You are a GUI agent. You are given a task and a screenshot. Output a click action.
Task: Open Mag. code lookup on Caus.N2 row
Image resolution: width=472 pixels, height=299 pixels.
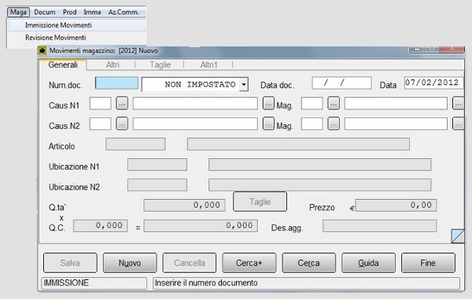tap(334, 124)
